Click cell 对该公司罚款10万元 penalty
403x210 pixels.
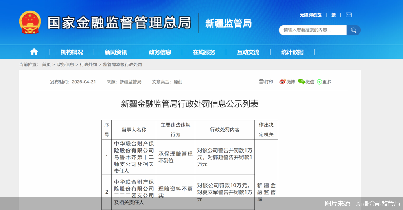click(225, 192)
